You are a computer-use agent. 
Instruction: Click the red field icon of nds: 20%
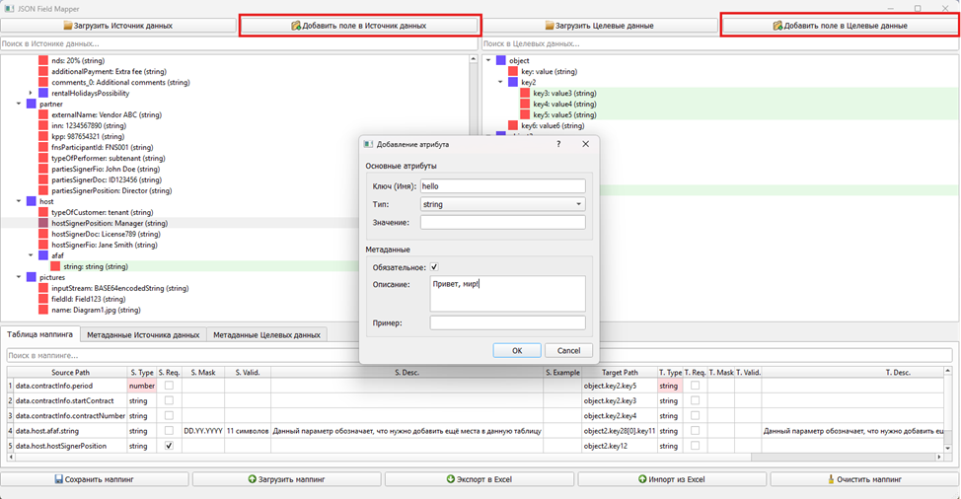[43, 60]
